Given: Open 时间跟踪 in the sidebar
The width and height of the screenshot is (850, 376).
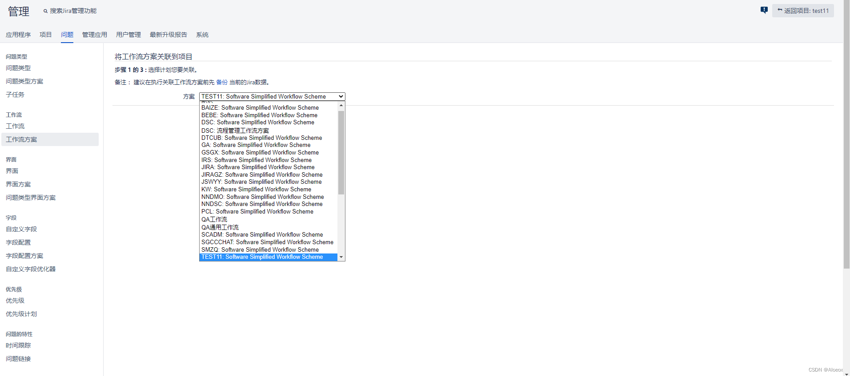Looking at the screenshot, I should click(18, 345).
